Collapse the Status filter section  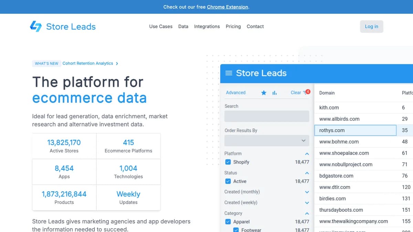click(307, 173)
